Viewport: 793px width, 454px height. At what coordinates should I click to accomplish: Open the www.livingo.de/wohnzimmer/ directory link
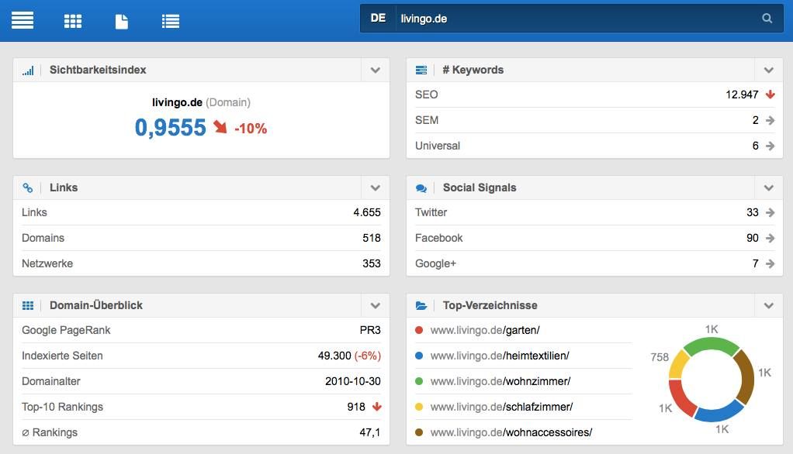point(500,381)
